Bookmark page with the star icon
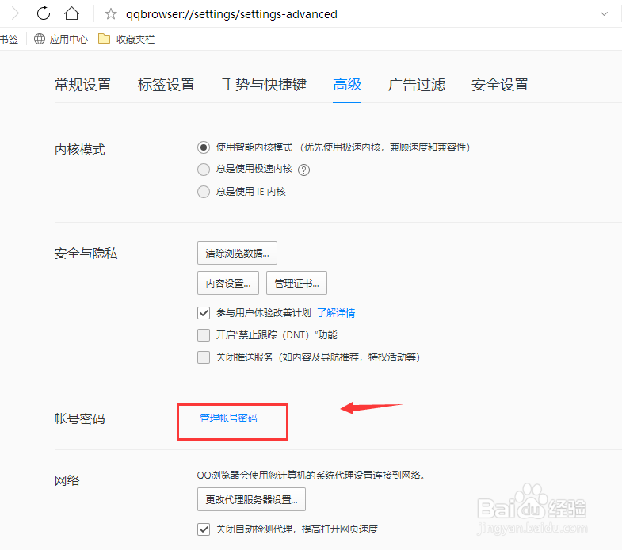Image resolution: width=622 pixels, height=550 pixels. [x=111, y=14]
